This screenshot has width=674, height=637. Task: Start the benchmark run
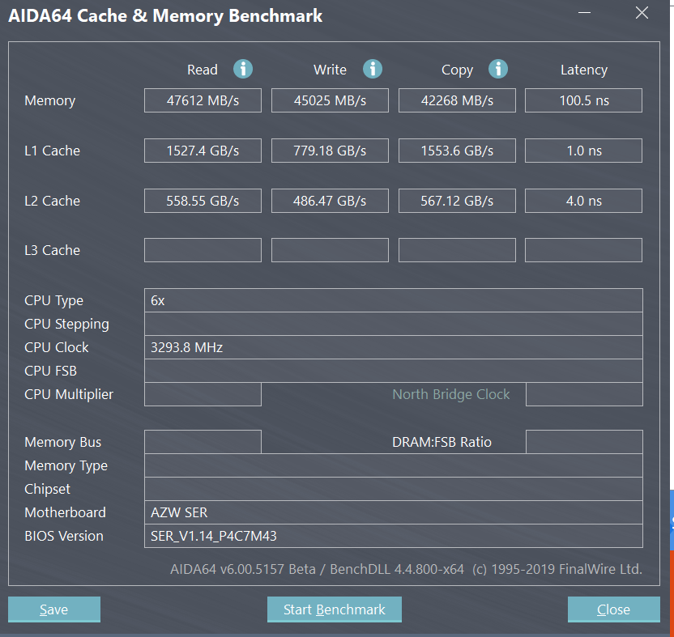334,609
